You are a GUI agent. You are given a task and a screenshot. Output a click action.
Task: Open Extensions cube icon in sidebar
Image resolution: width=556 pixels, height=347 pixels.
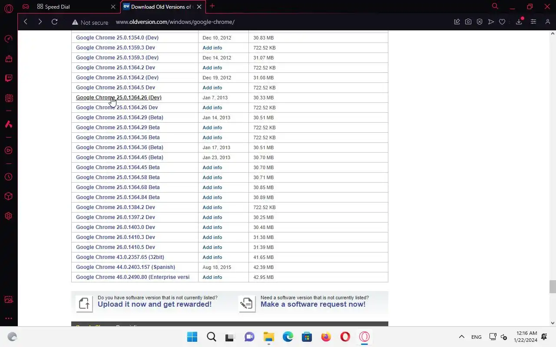(x=9, y=196)
